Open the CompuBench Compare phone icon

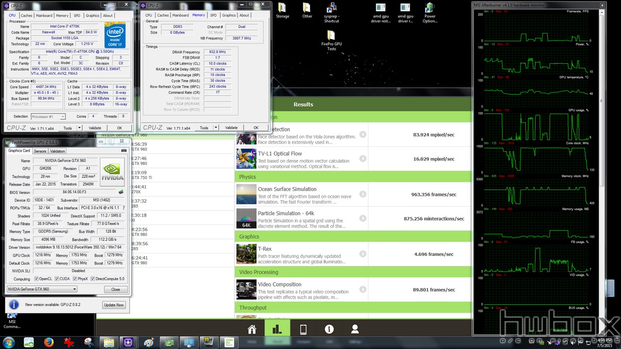[x=303, y=330]
